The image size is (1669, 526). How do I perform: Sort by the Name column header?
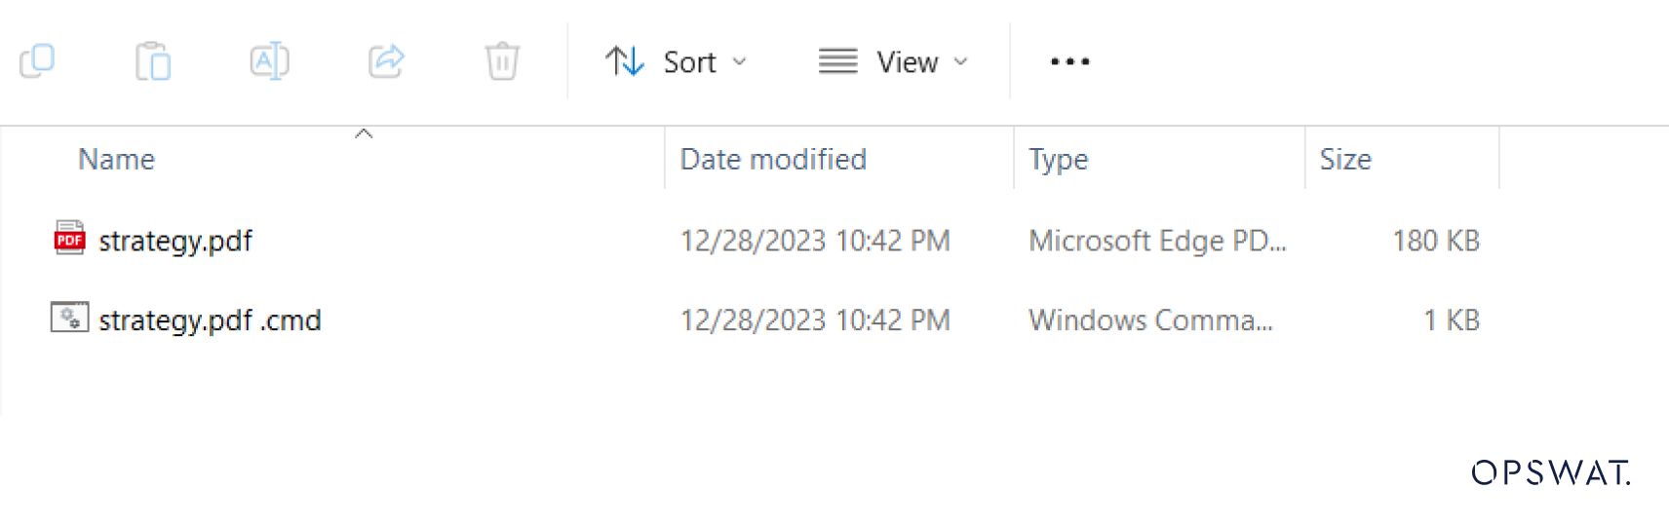pos(116,159)
